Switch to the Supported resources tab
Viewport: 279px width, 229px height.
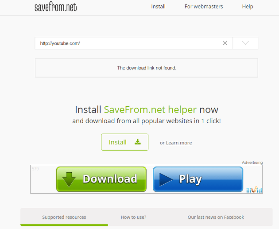[x=64, y=217]
